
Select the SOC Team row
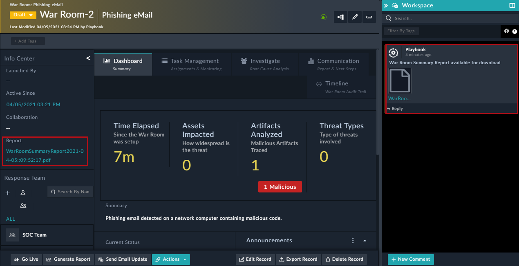point(47,235)
